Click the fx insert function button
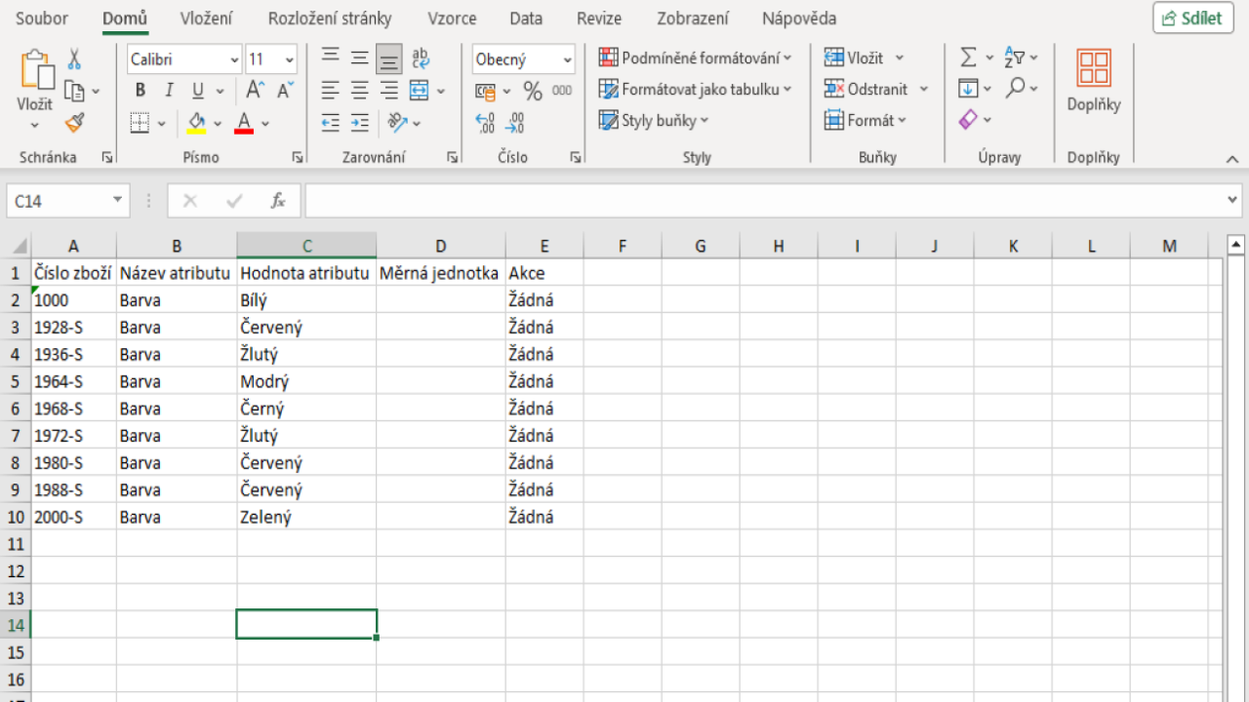1249x702 pixels. (x=279, y=200)
